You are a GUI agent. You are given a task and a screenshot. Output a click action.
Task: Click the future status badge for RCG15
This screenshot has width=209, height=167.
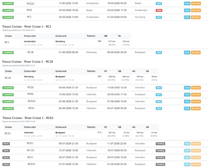click(6, 164)
